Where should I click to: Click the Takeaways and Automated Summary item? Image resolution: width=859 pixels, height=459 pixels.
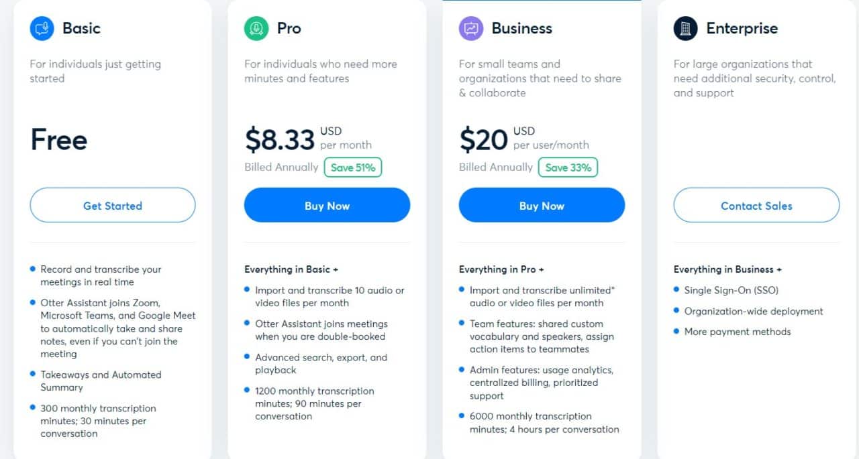[x=101, y=381]
